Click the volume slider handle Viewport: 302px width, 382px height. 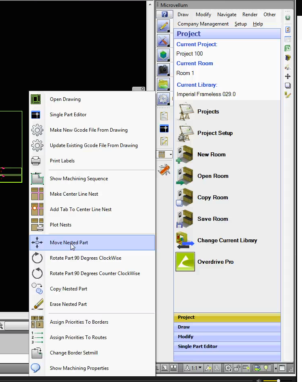point(278,380)
